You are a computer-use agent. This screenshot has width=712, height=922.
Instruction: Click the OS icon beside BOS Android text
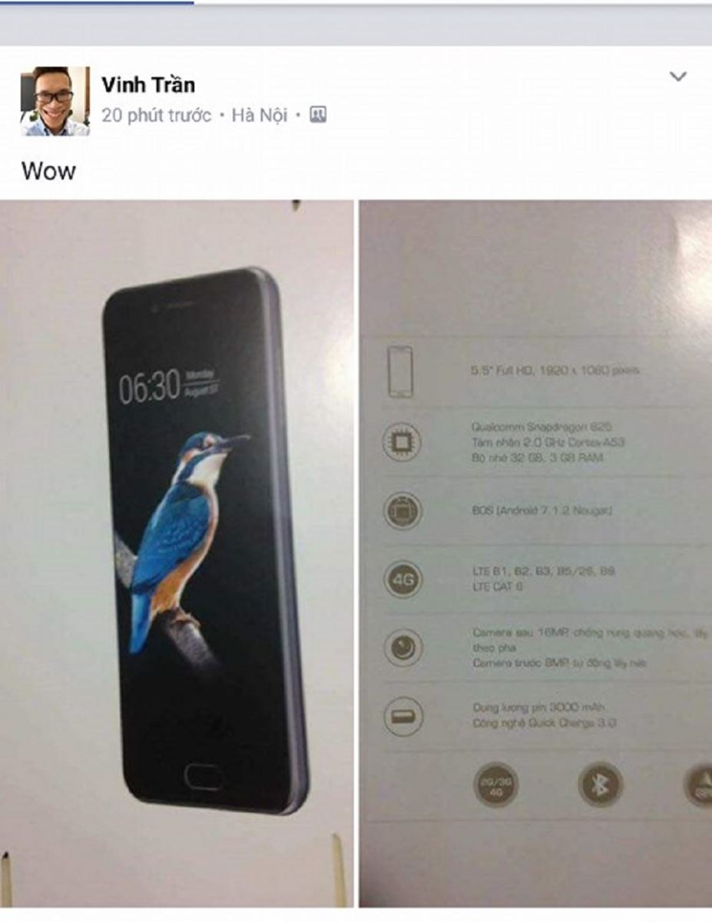tap(402, 511)
